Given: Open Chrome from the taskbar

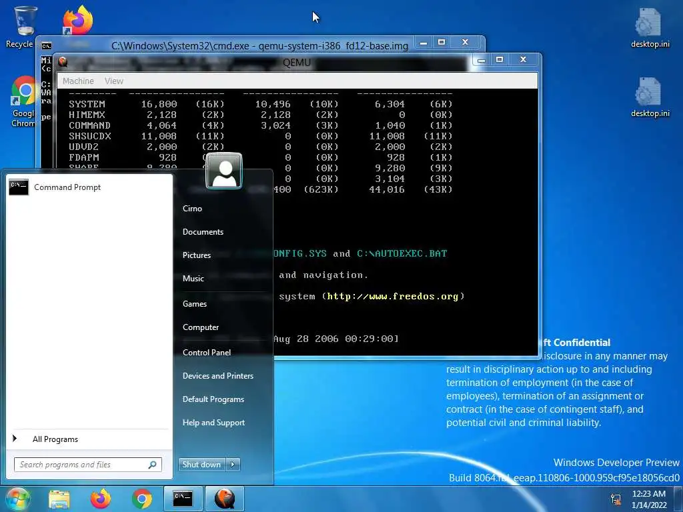Looking at the screenshot, I should [142, 499].
